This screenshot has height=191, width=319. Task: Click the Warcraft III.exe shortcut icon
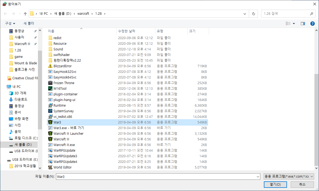pyautogui.click(x=50, y=145)
